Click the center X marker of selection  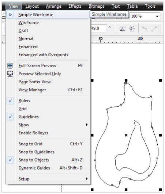tap(126, 135)
